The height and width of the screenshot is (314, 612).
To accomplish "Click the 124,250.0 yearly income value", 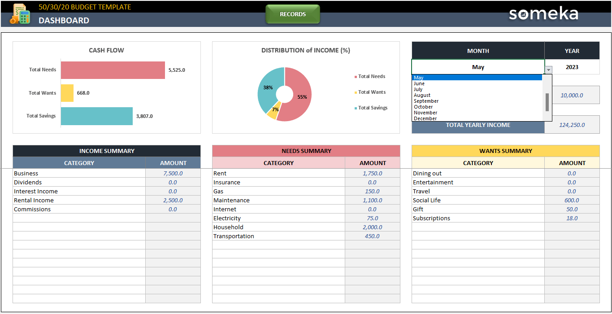I will coord(572,125).
